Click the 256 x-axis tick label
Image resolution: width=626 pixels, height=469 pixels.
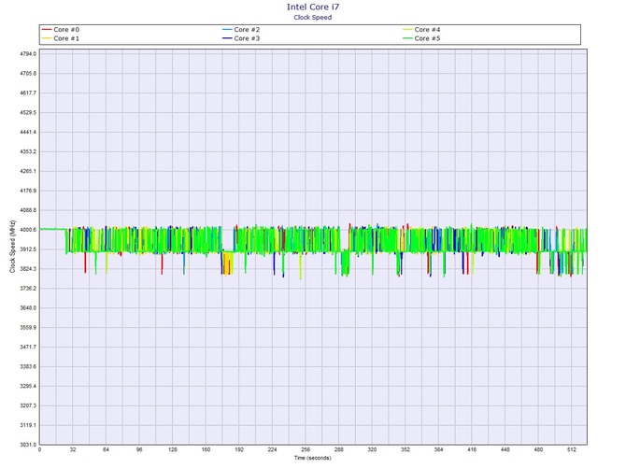coord(306,451)
